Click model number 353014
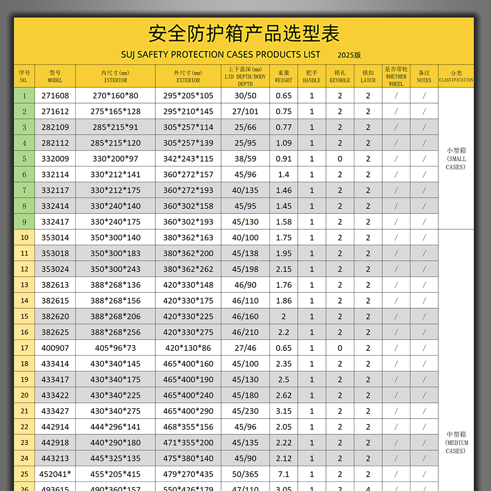491x491 pixels. click(55, 237)
